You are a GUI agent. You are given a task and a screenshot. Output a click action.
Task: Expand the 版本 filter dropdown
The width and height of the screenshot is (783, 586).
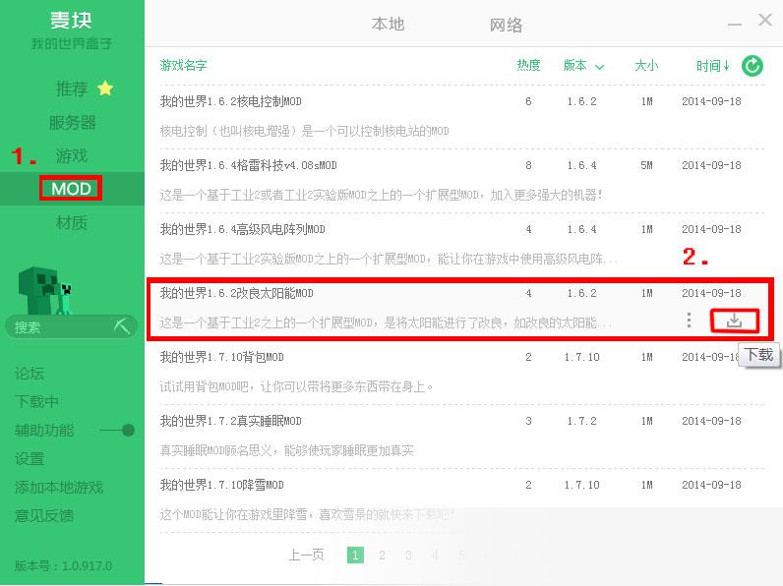(599, 67)
